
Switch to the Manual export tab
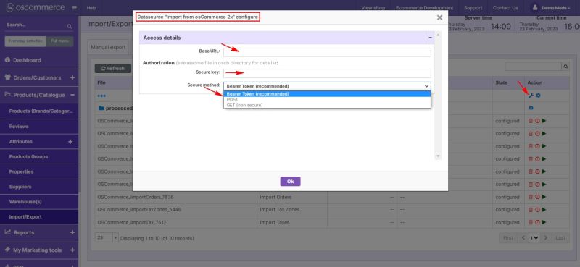coord(108,47)
